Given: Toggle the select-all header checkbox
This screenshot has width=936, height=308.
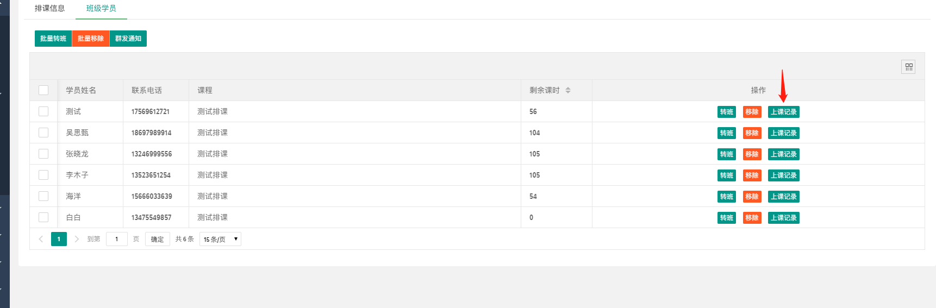Looking at the screenshot, I should click(43, 90).
